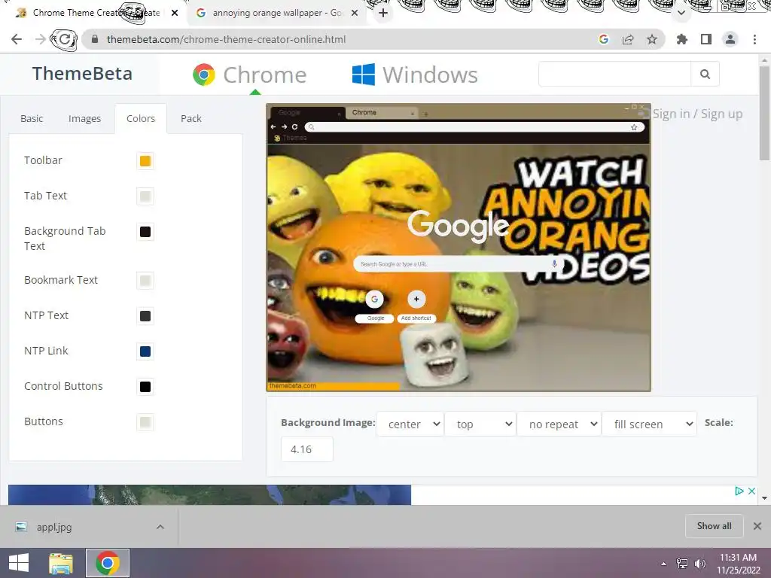Click the browser forward arrow
The height and width of the screenshot is (578, 771).
tap(41, 39)
